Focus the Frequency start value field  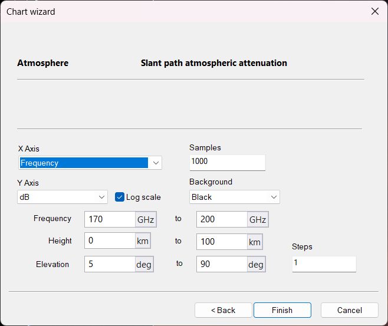110,219
